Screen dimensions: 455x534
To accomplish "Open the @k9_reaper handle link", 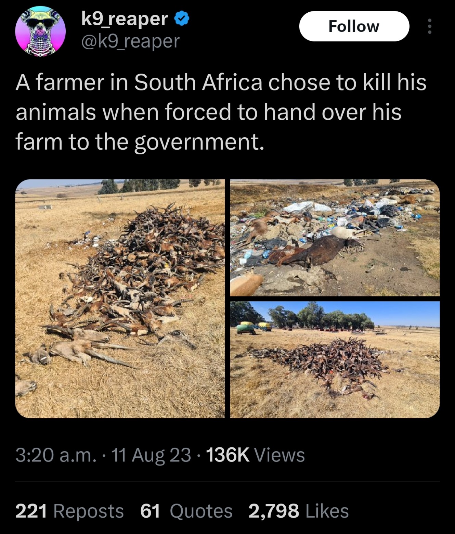I will [x=130, y=41].
